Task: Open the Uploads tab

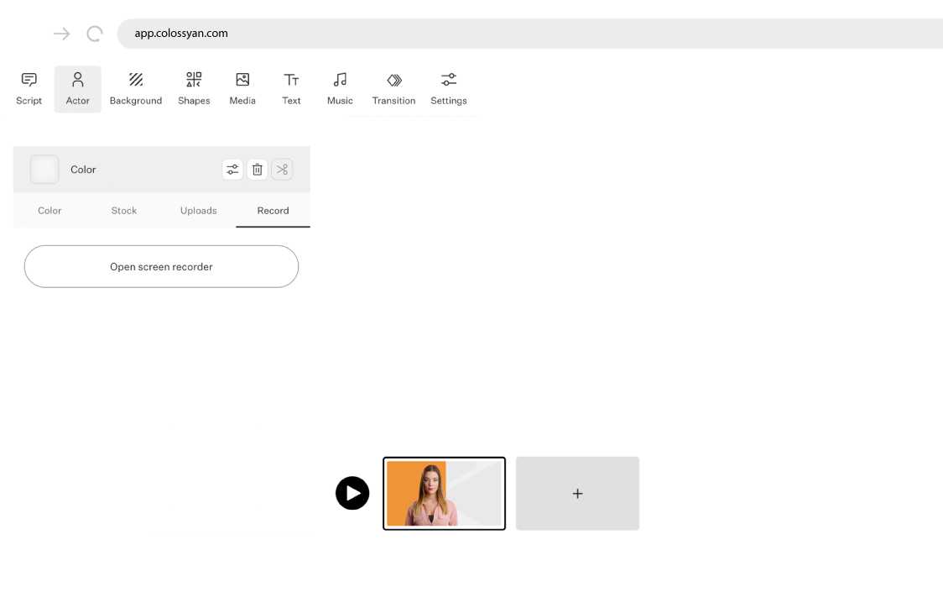Action: [198, 211]
